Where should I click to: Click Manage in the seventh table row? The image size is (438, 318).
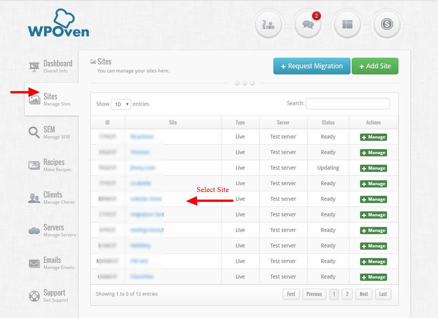pyautogui.click(x=373, y=231)
